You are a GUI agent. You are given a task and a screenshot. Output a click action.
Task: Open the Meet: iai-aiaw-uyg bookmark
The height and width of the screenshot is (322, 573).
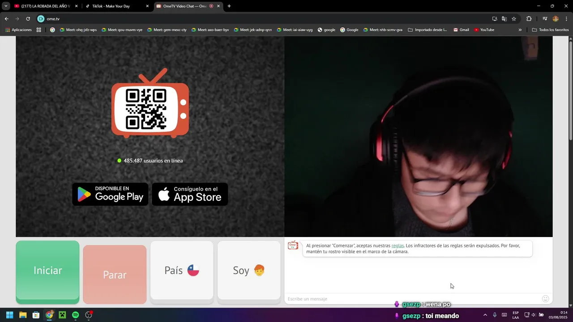point(294,30)
